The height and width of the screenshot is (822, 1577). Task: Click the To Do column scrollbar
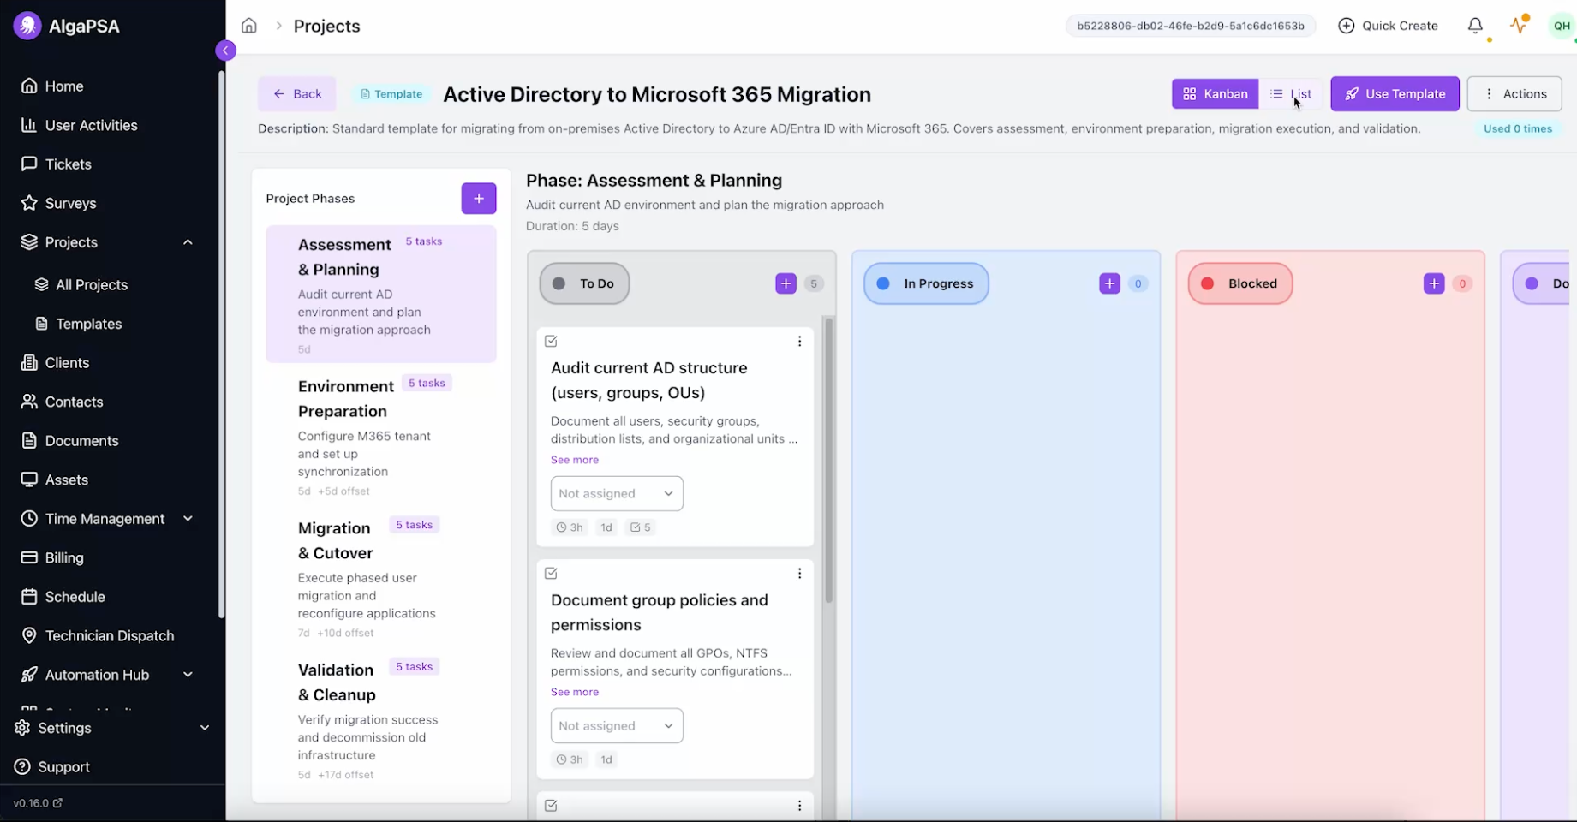pos(828,462)
